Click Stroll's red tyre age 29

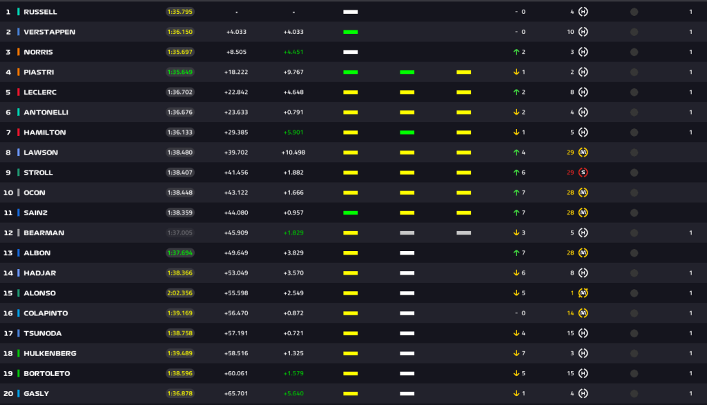570,172
